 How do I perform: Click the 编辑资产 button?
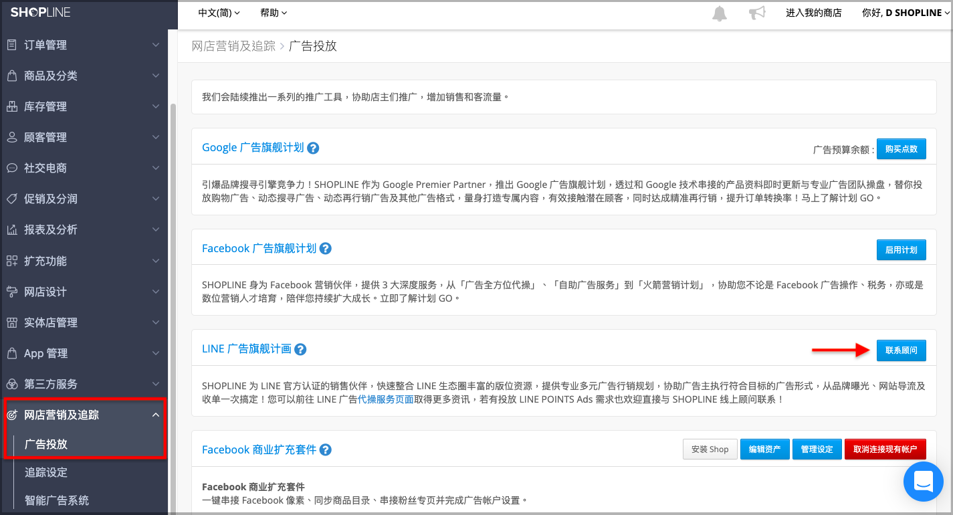pos(764,449)
